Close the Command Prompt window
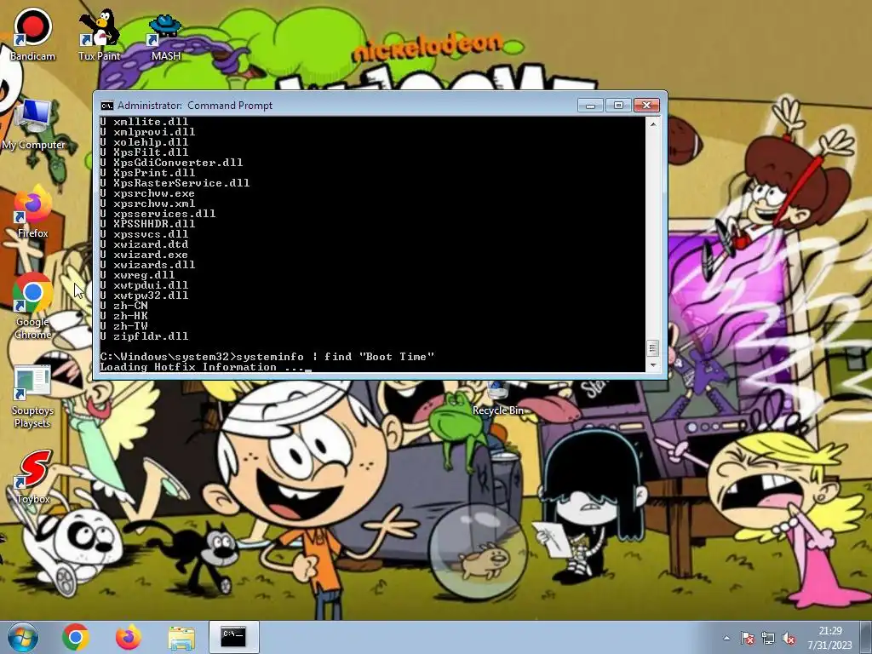Viewport: 872px width, 654px height. tap(646, 105)
